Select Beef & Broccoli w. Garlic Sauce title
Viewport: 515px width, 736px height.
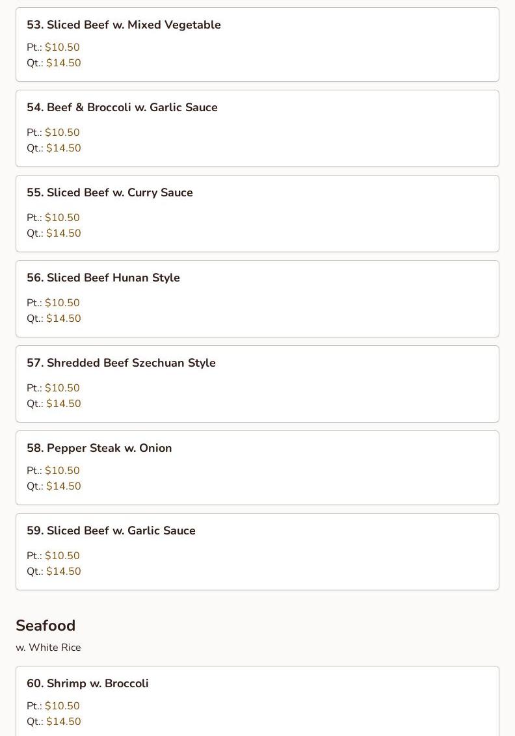[122, 107]
